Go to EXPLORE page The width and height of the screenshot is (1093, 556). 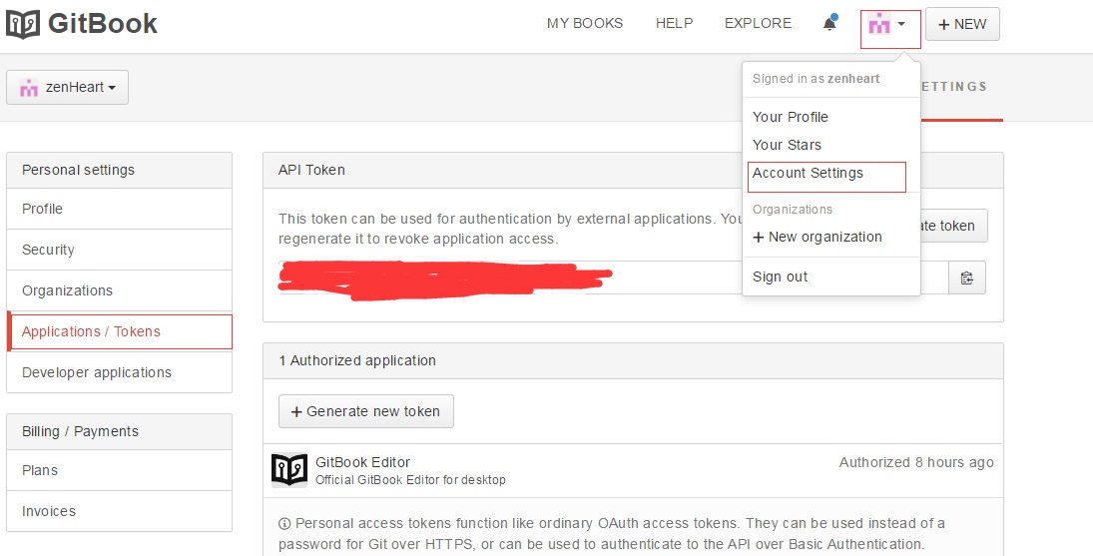(758, 23)
